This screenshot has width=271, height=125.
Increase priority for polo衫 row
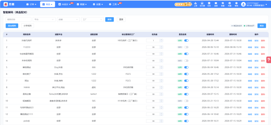(161, 120)
